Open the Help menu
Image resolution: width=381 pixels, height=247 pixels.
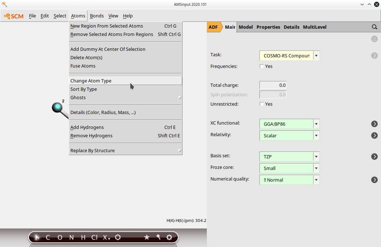point(128,16)
